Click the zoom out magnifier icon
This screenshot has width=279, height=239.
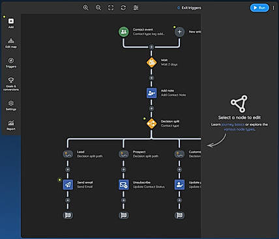click(x=98, y=8)
